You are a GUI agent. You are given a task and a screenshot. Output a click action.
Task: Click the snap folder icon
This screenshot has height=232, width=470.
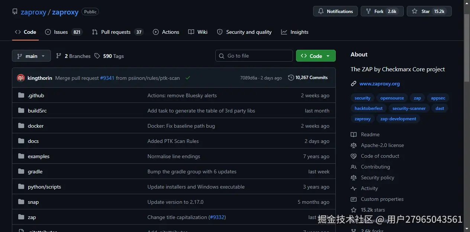[x=21, y=202]
